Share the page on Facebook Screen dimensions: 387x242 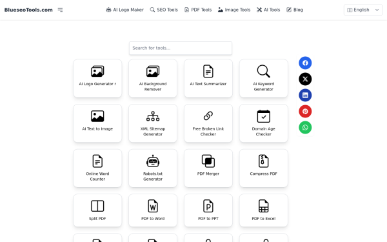point(305,63)
